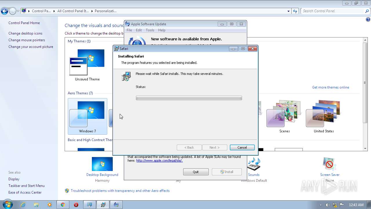
Task: Click the Safari installer progress bar
Action: [189, 98]
